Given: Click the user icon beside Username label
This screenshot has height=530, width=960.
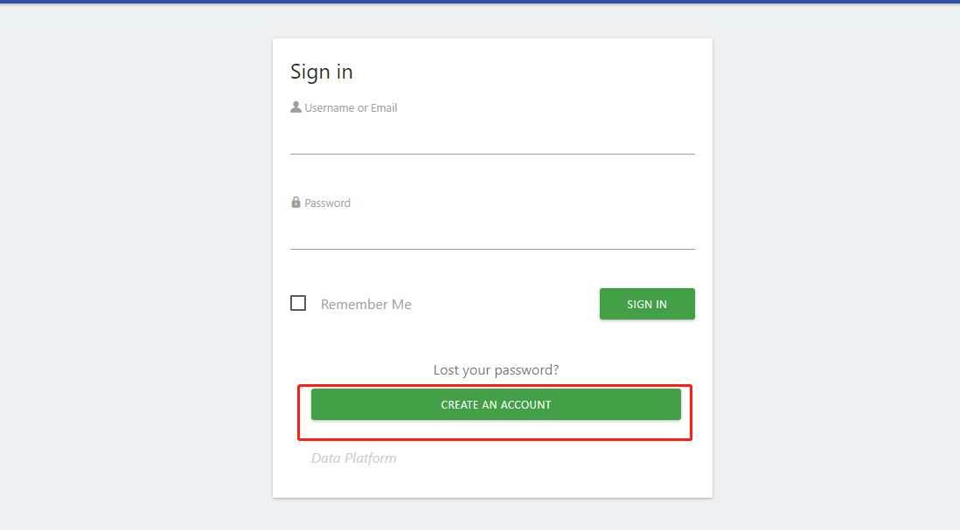Looking at the screenshot, I should (x=296, y=107).
